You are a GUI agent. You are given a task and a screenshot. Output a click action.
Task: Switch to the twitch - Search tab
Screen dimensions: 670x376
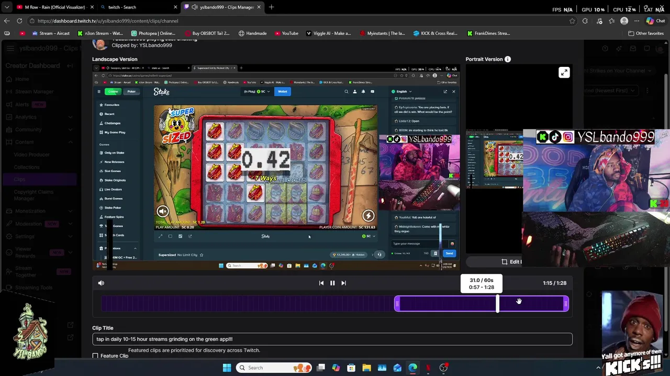[139, 7]
